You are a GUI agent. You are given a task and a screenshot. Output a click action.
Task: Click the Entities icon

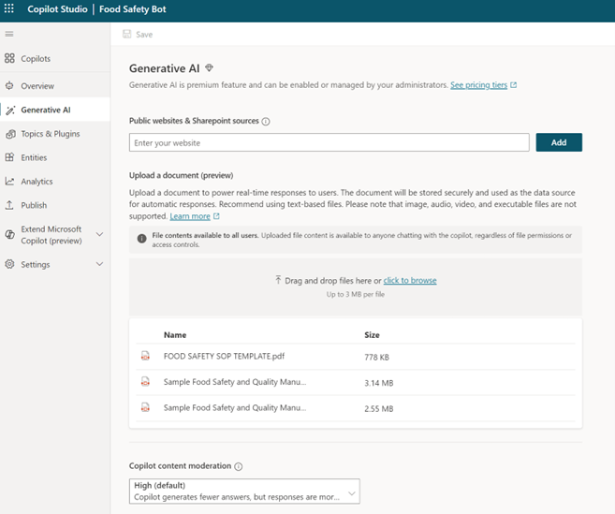click(x=9, y=157)
